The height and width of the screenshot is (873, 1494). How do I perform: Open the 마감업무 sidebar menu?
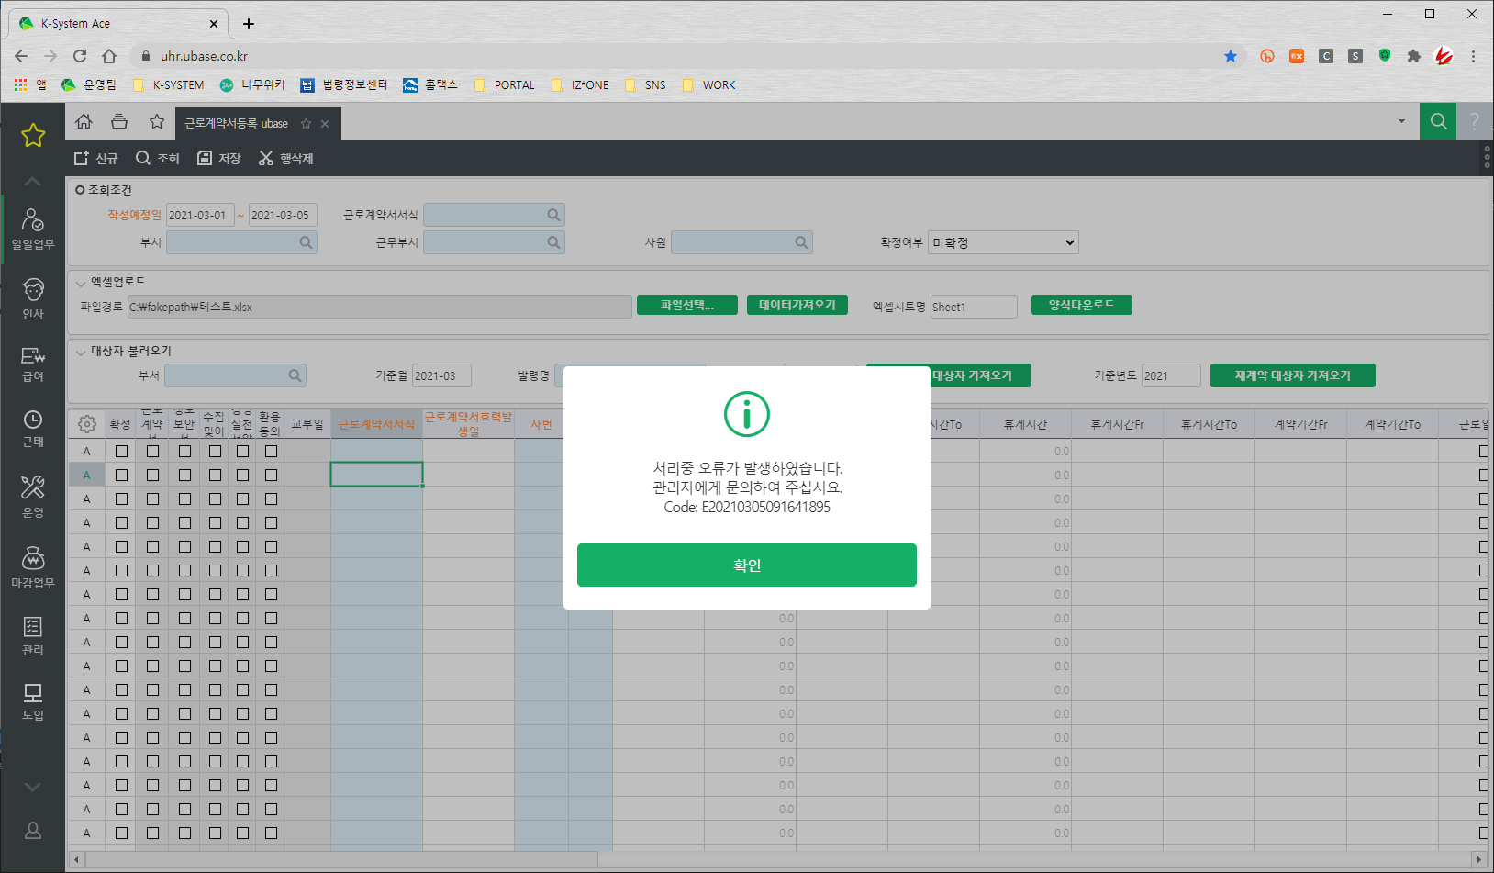click(x=33, y=567)
